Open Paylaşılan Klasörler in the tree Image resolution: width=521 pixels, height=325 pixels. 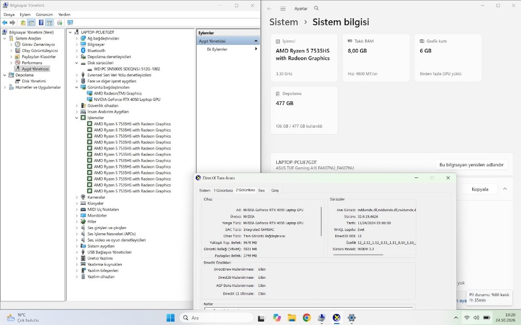coord(39,56)
